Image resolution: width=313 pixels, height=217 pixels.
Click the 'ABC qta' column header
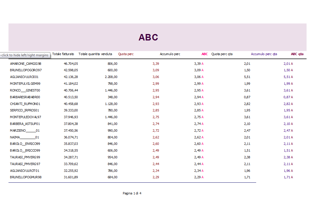[297, 54]
